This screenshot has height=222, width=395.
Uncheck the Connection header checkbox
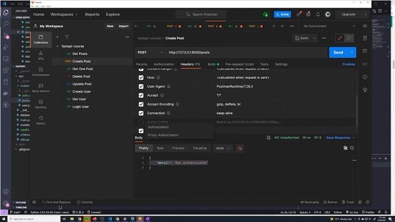point(141,113)
